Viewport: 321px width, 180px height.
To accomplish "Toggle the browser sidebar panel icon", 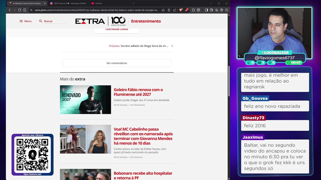I will [206, 10].
